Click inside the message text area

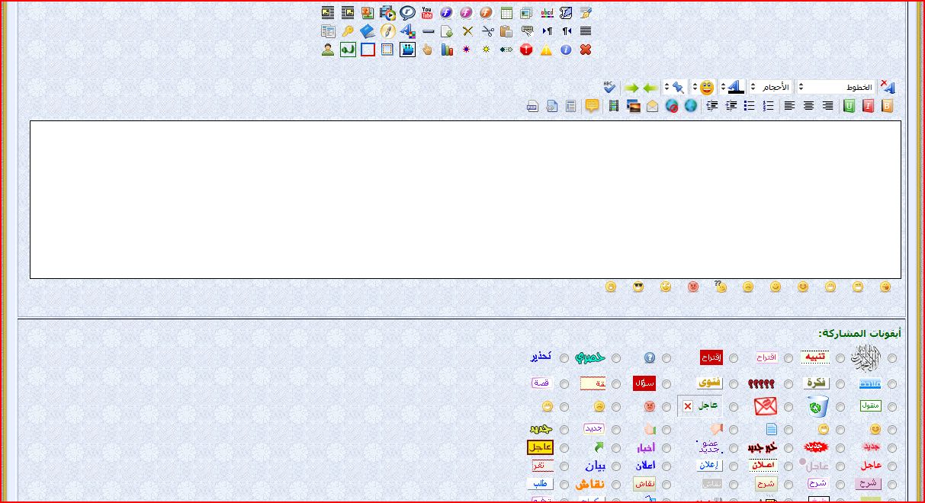tap(465, 200)
